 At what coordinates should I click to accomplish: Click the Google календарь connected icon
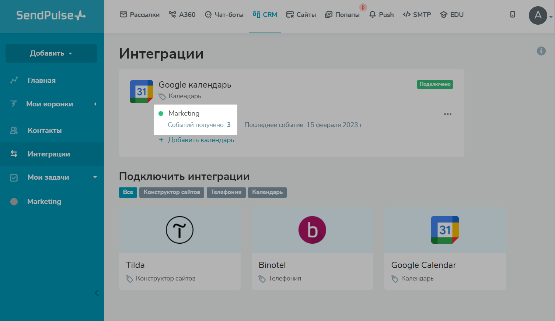click(x=142, y=92)
